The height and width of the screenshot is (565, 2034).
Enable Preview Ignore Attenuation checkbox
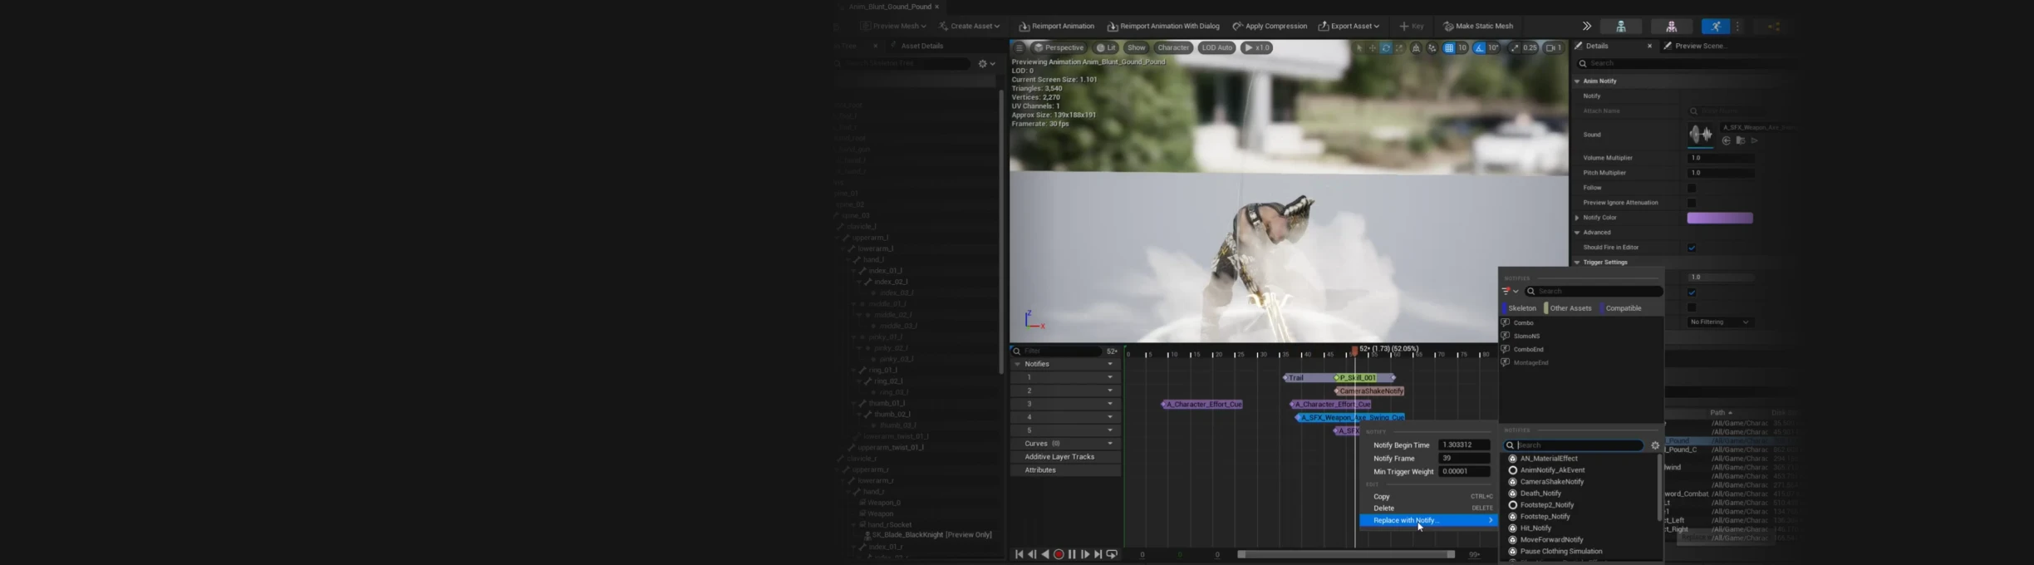pos(1692,203)
